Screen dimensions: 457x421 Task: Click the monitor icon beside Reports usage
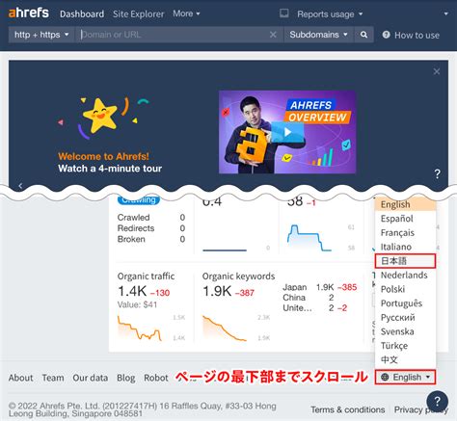tap(284, 13)
